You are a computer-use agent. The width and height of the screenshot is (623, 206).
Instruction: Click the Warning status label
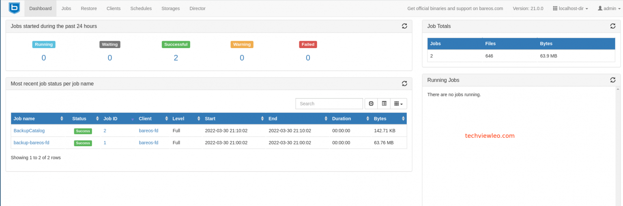tap(242, 44)
